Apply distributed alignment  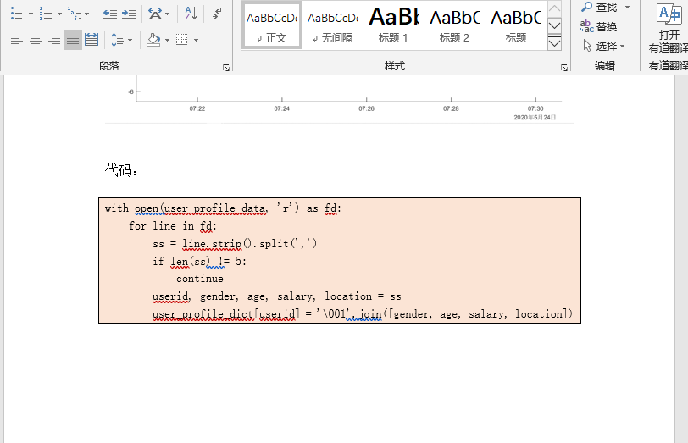pos(92,40)
